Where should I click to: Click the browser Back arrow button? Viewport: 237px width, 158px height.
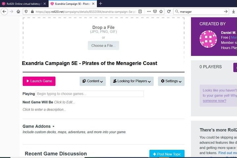click(x=4, y=12)
